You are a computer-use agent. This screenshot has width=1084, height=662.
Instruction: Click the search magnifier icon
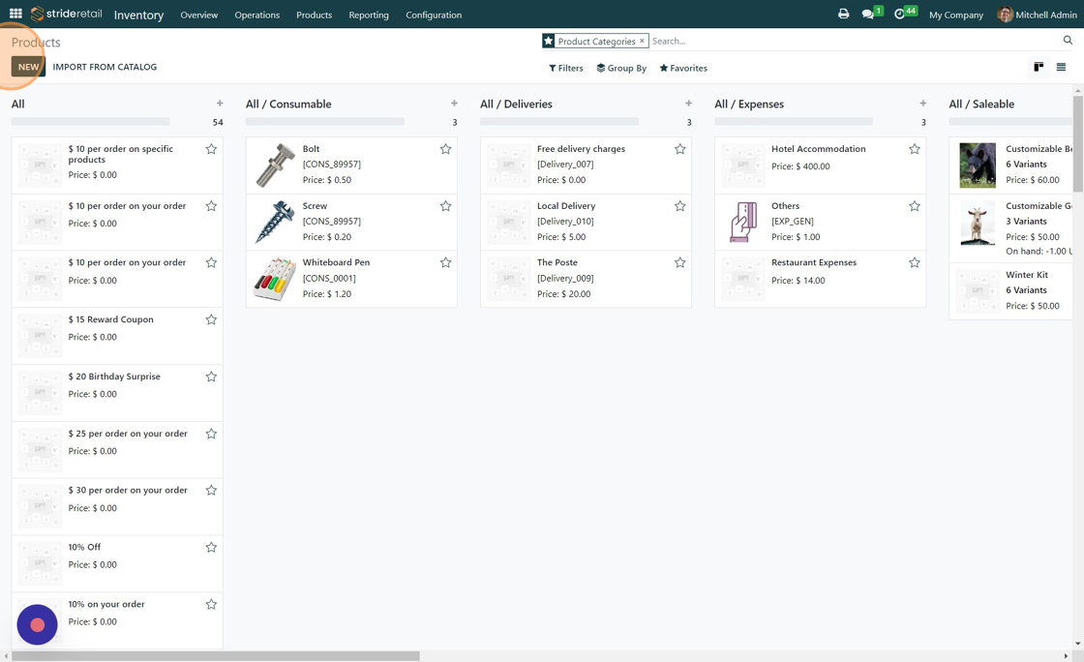1068,41
